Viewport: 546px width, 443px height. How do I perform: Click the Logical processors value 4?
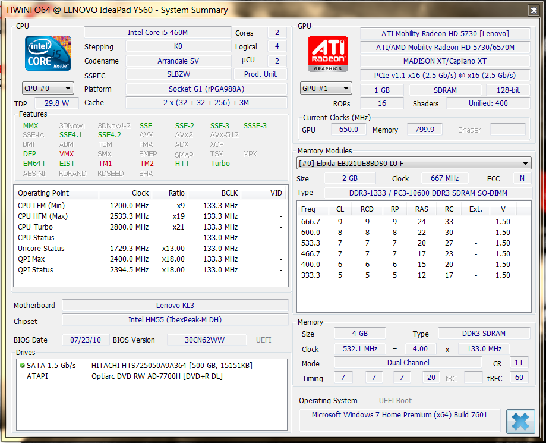tap(277, 46)
